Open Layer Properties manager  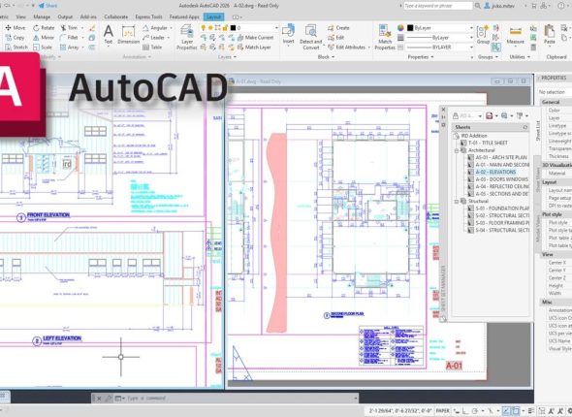point(187,37)
